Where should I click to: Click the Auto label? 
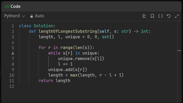click(x=39, y=16)
